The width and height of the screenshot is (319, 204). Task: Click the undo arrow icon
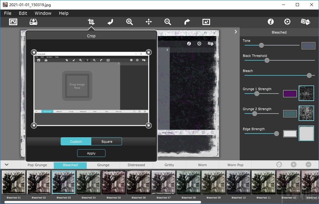pyautogui.click(x=110, y=22)
